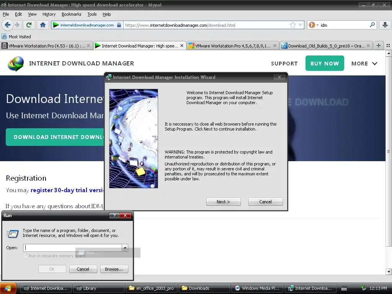392x294 pixels.
Task: Toggle Run in separate memory space checkbox
Action: pyautogui.click(x=25, y=256)
